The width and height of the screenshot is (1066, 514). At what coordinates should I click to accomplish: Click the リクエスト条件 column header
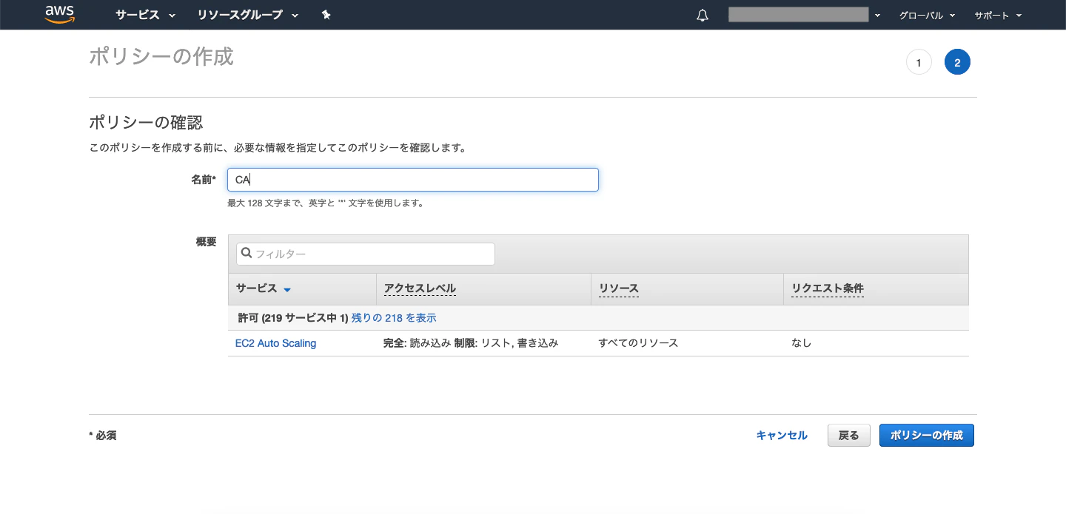pyautogui.click(x=827, y=288)
